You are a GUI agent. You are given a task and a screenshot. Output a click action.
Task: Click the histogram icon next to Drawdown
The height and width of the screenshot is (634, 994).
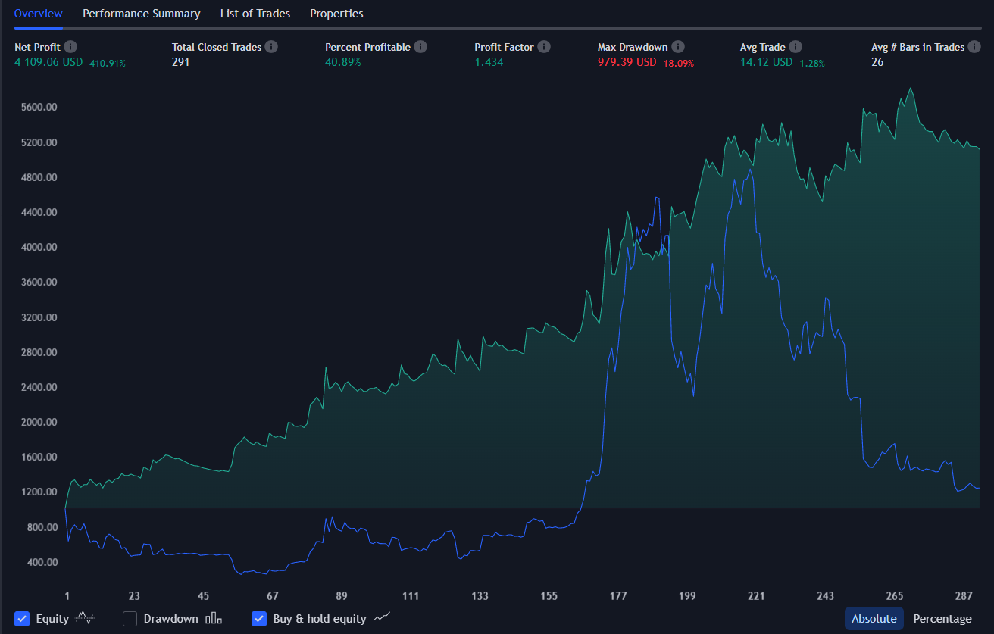point(213,619)
